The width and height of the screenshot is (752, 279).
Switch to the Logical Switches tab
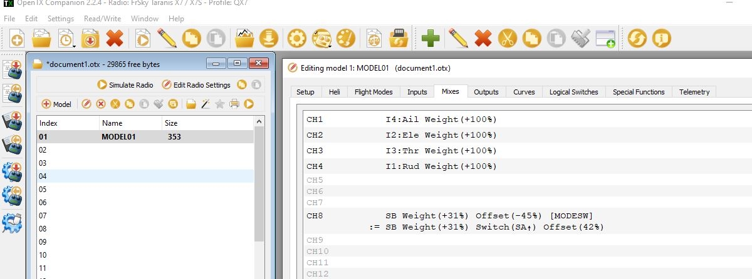tap(573, 92)
